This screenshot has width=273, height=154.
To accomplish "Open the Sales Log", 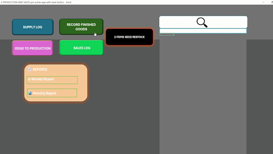I will [81, 47].
